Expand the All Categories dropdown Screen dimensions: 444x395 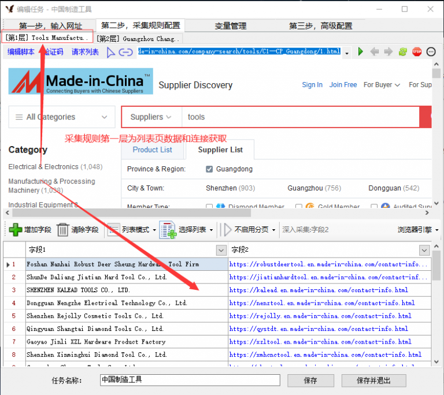(105, 117)
